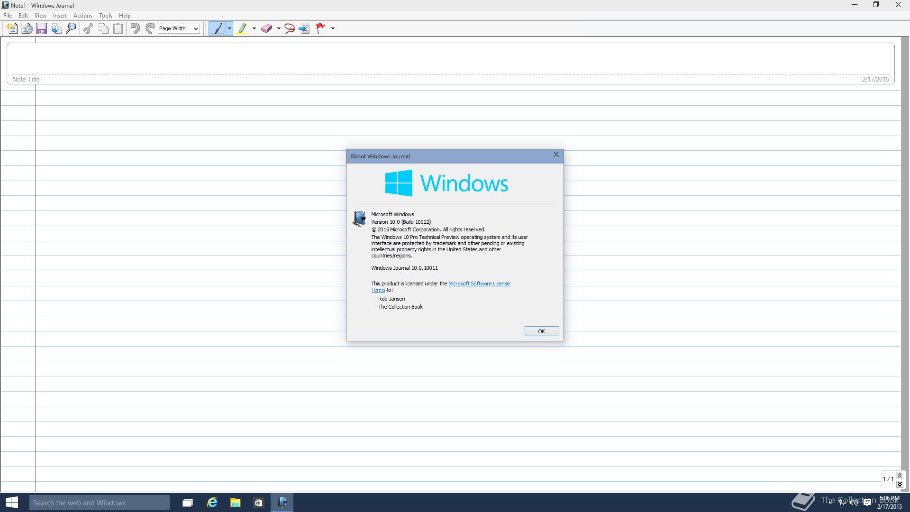
Task: Open the Tools menu
Action: 105,16
